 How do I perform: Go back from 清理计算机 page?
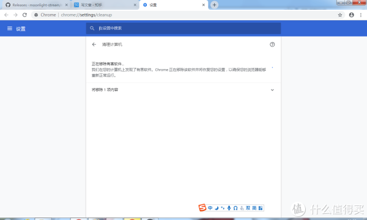94,45
